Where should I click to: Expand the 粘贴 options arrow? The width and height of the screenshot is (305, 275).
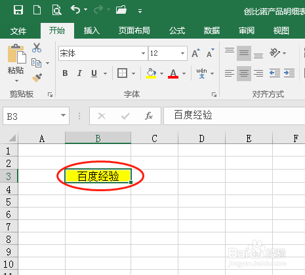pyautogui.click(x=16, y=81)
